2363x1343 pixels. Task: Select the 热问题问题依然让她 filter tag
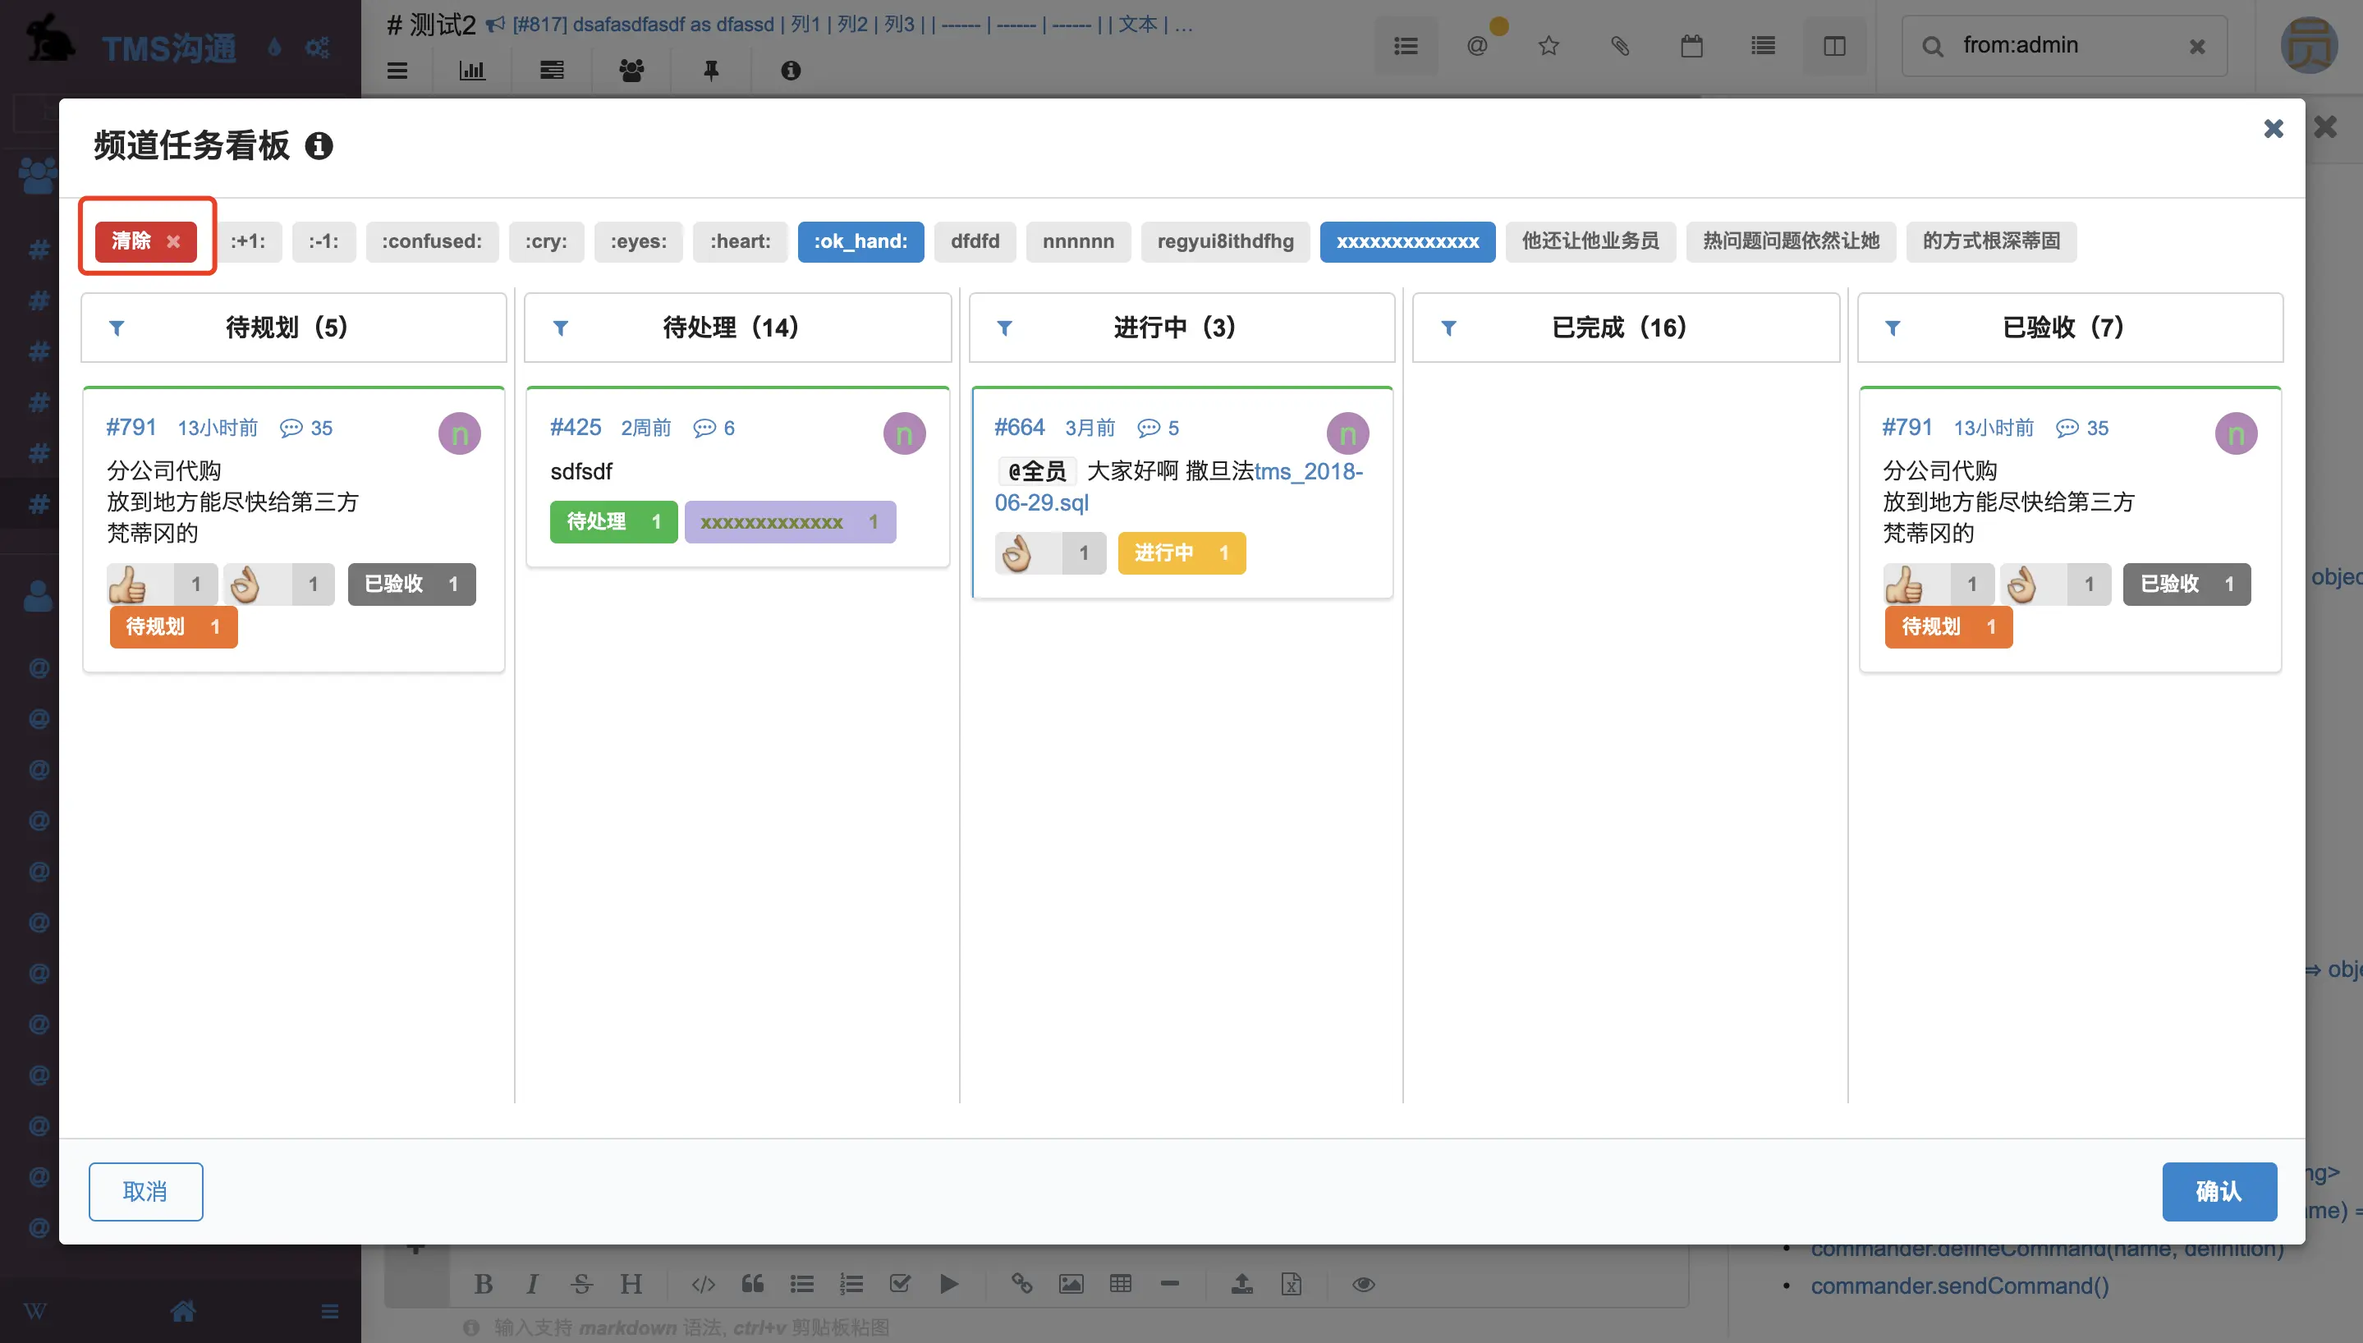[1792, 241]
